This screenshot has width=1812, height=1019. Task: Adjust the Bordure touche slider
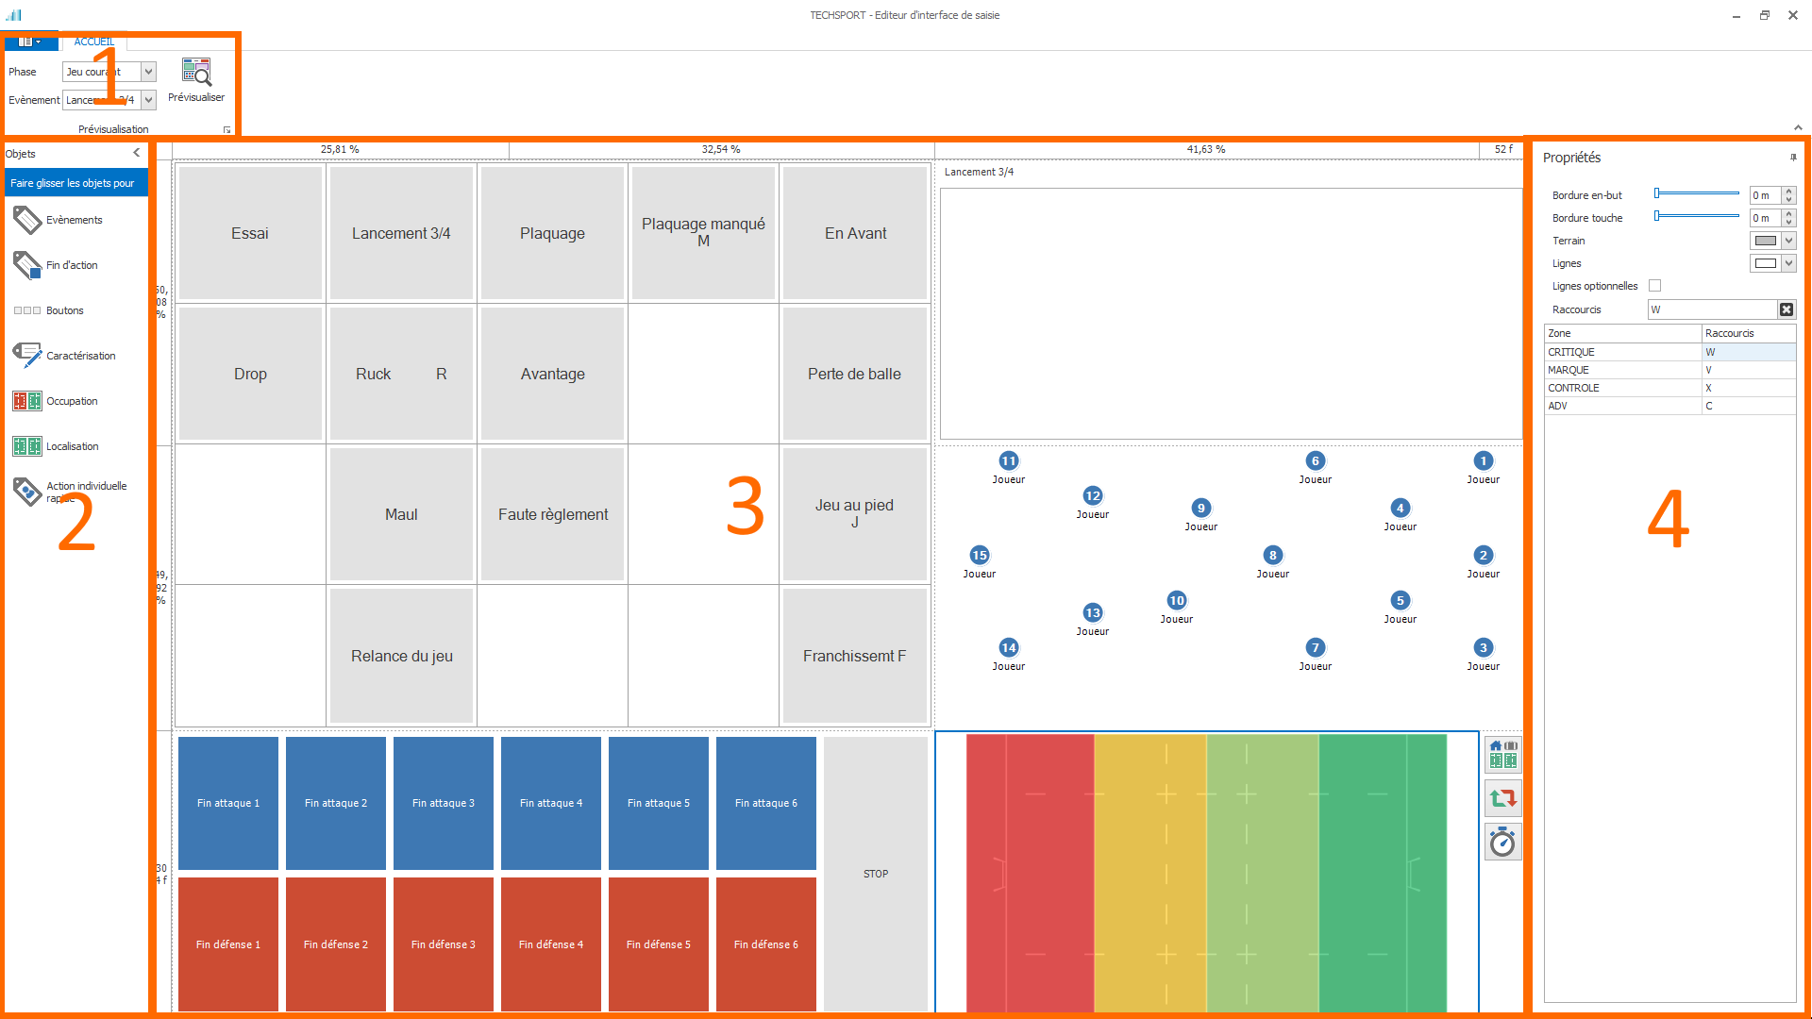click(x=1697, y=216)
